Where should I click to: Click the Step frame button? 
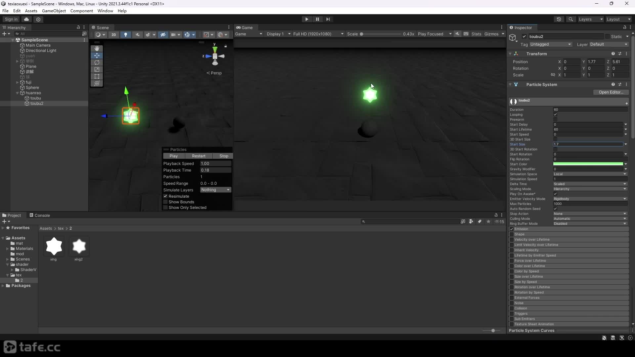tap(328, 19)
